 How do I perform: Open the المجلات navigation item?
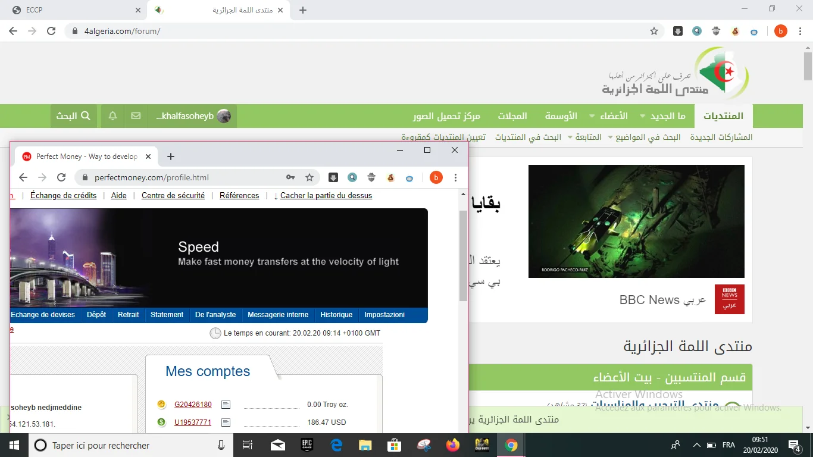(x=512, y=116)
